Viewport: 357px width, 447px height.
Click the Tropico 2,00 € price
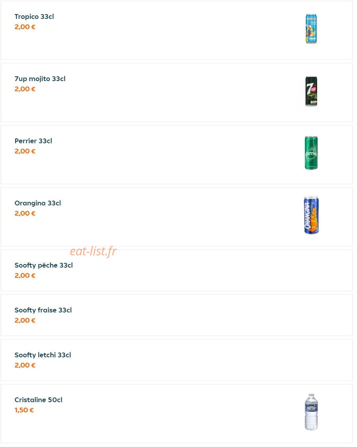25,27
